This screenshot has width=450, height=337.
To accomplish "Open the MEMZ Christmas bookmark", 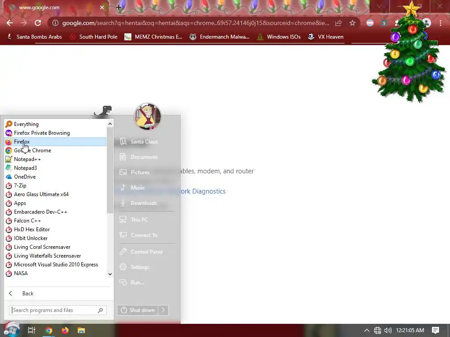I will point(153,37).
